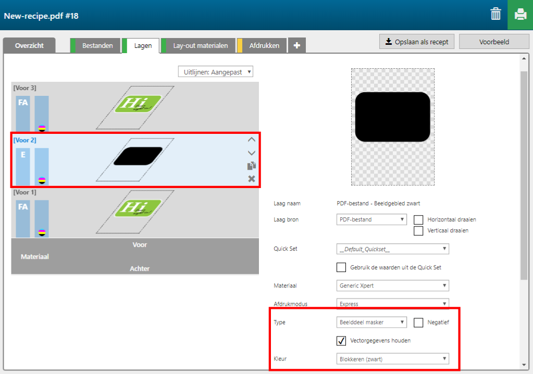Click the Voorbeeld button

pyautogui.click(x=494, y=42)
